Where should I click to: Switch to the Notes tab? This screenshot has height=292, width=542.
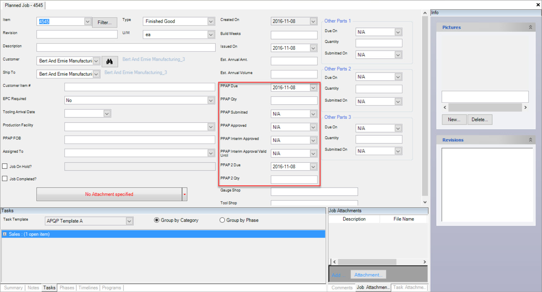pos(33,288)
